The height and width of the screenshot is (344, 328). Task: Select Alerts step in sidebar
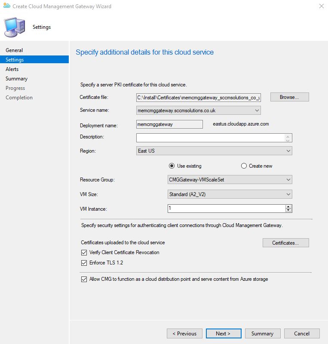coord(12,69)
